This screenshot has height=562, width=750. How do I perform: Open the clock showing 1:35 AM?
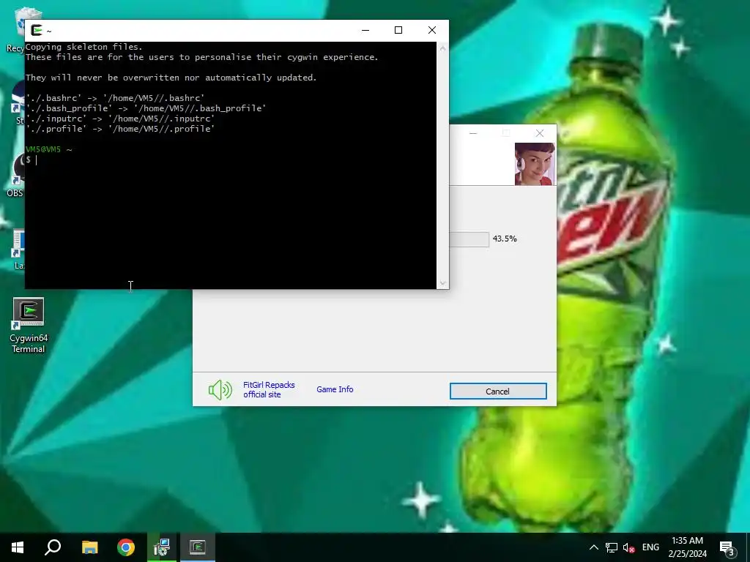pos(687,547)
